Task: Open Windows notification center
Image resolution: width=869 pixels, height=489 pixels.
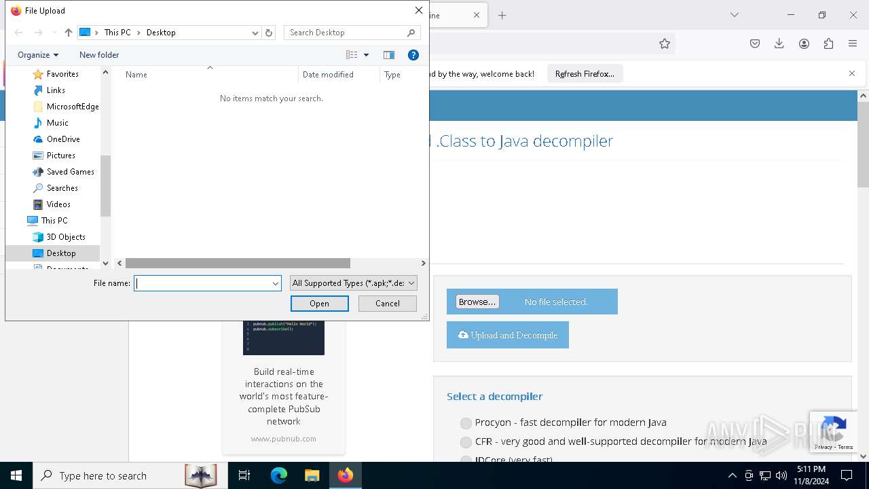Action: click(847, 475)
